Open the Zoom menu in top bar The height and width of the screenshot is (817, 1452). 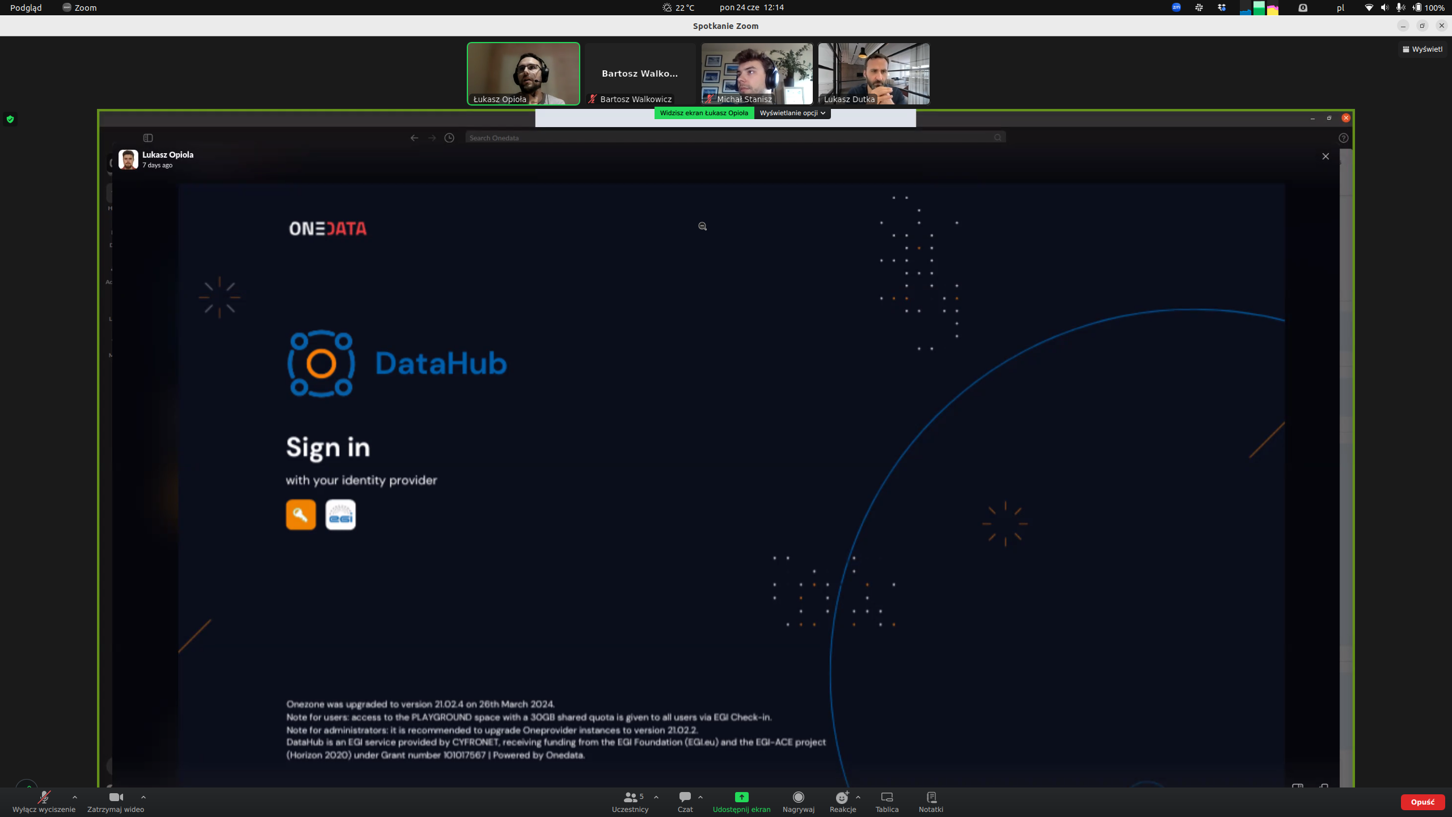pos(80,7)
